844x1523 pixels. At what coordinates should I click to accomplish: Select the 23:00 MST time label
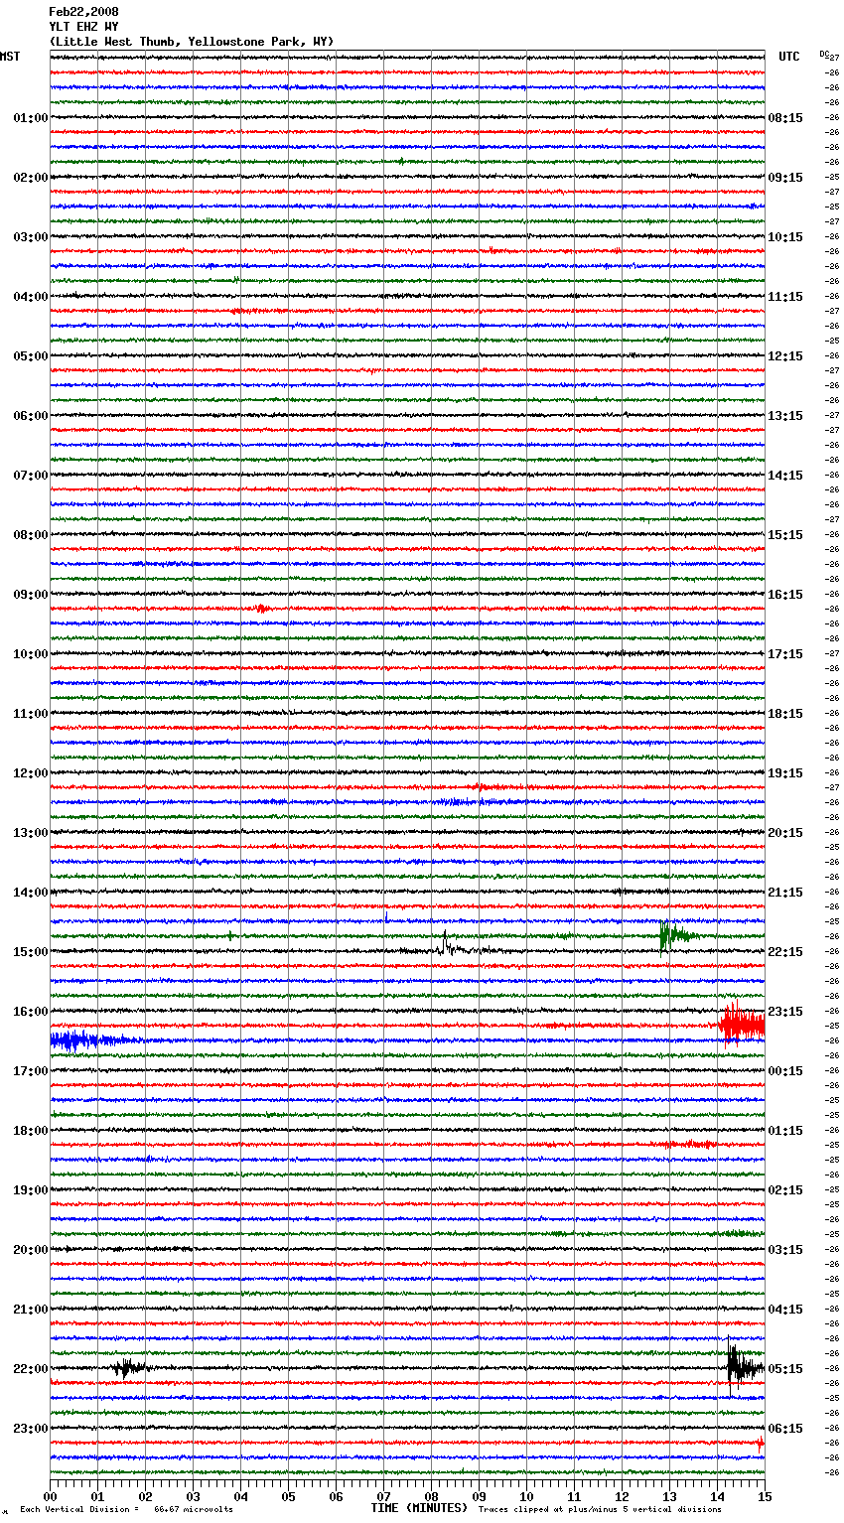31,1429
